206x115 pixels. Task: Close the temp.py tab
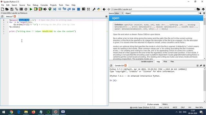(x=15, y=16)
